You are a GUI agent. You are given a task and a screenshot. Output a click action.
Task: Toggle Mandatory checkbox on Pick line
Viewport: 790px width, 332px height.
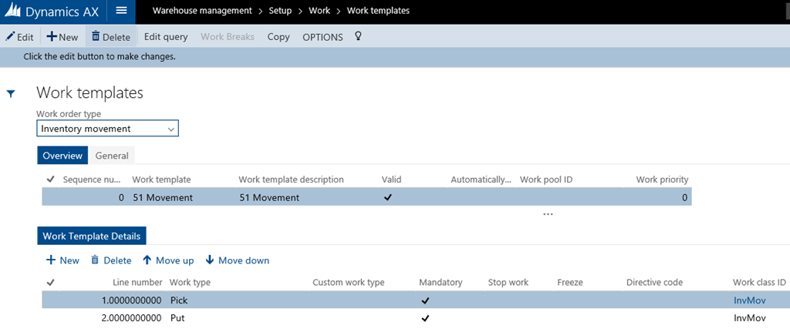(x=425, y=300)
